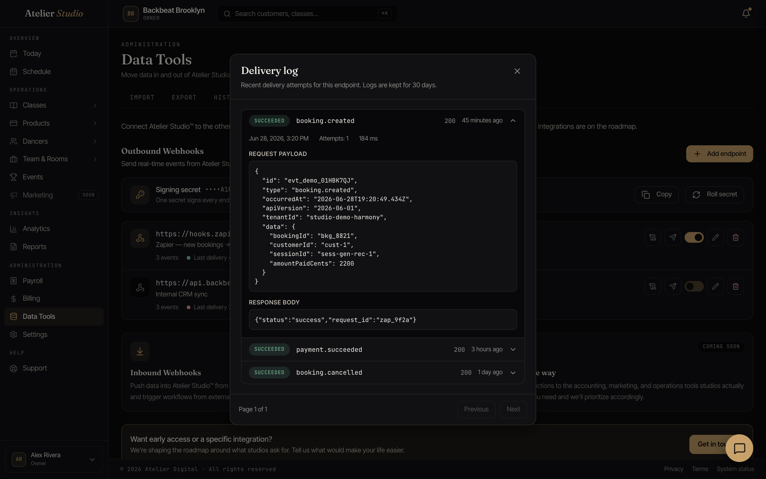View delivery log for Internal CRM endpoint
The width and height of the screenshot is (766, 479).
tap(653, 286)
